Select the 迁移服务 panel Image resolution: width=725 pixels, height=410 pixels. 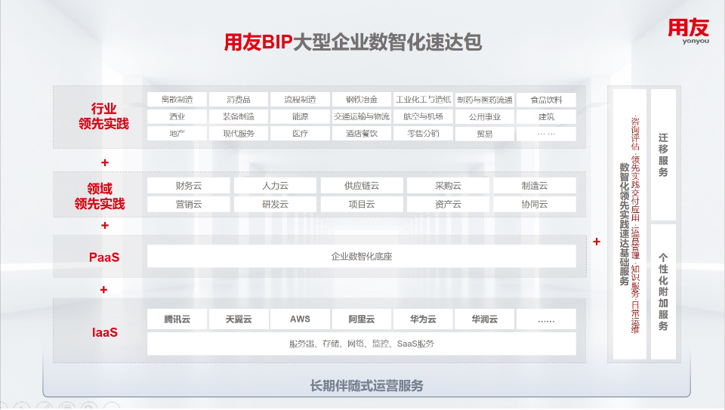662,154
